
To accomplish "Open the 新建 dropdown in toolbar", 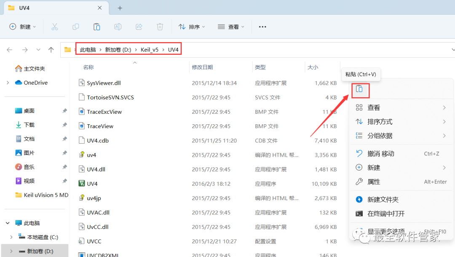I will [x=23, y=27].
